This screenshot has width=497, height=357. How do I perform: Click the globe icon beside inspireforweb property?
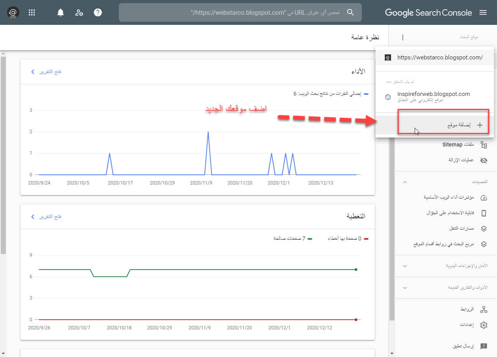(388, 97)
